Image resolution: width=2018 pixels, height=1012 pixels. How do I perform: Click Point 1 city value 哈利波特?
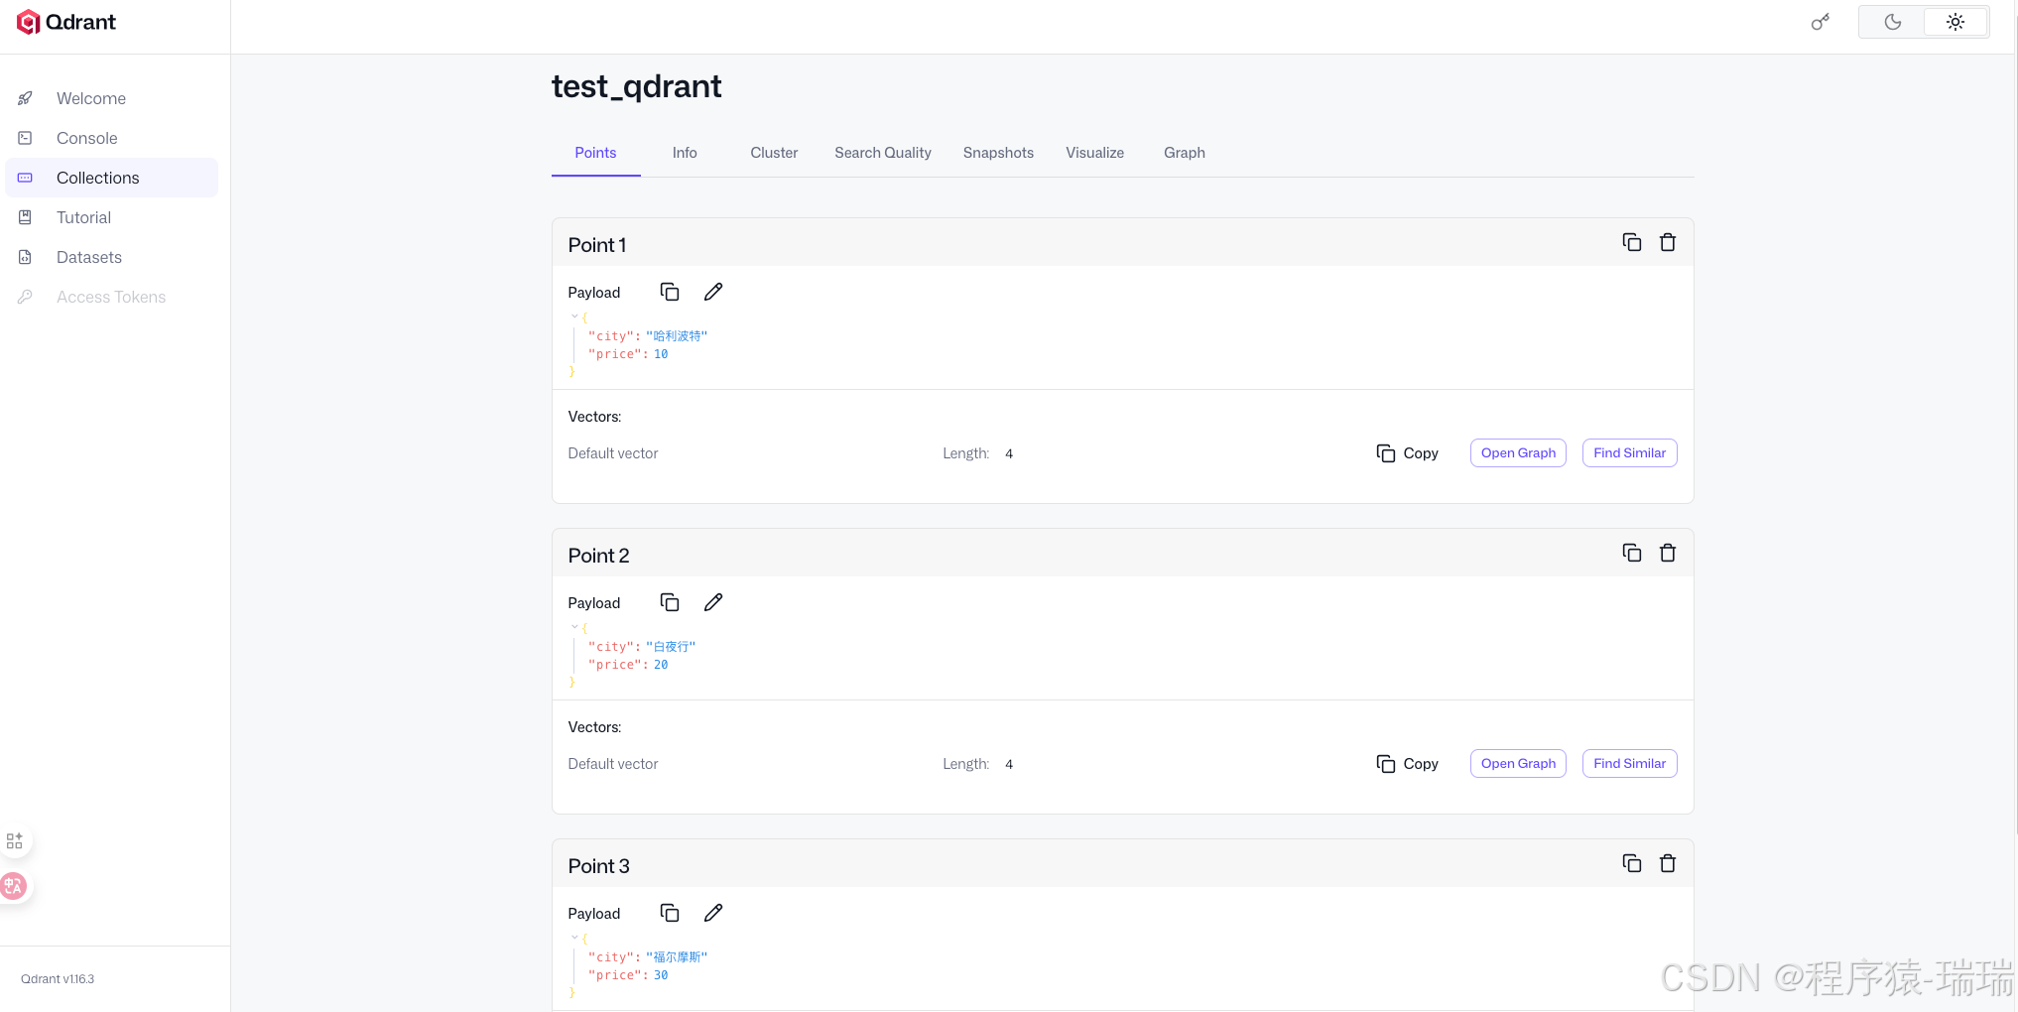click(677, 336)
